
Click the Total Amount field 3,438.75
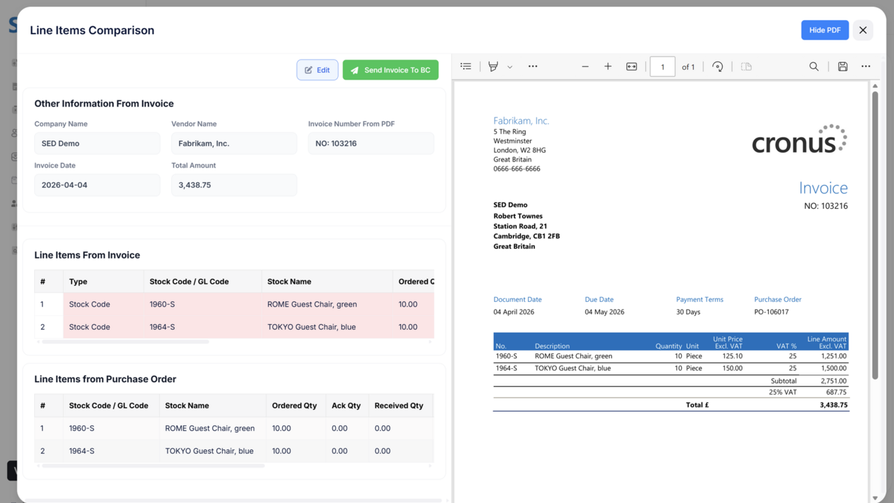coord(234,185)
